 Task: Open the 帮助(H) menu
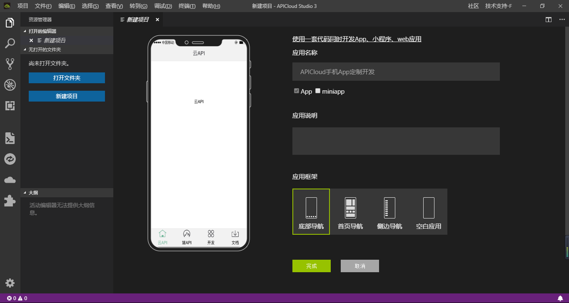(211, 6)
